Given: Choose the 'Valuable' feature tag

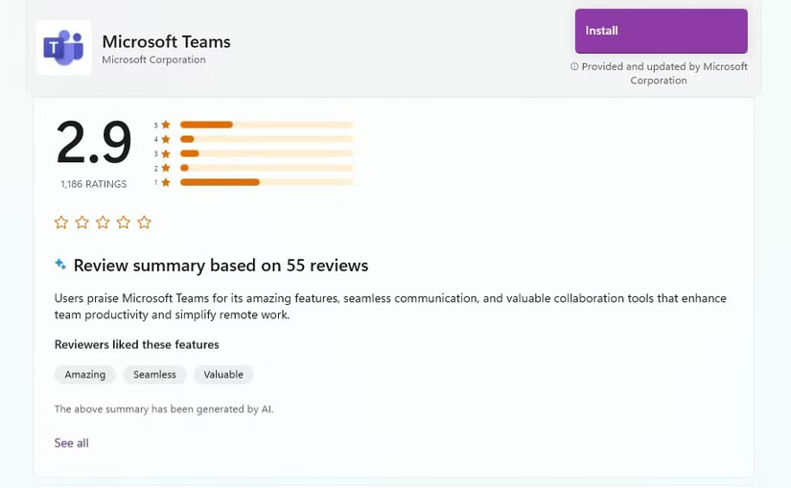Looking at the screenshot, I should [223, 375].
